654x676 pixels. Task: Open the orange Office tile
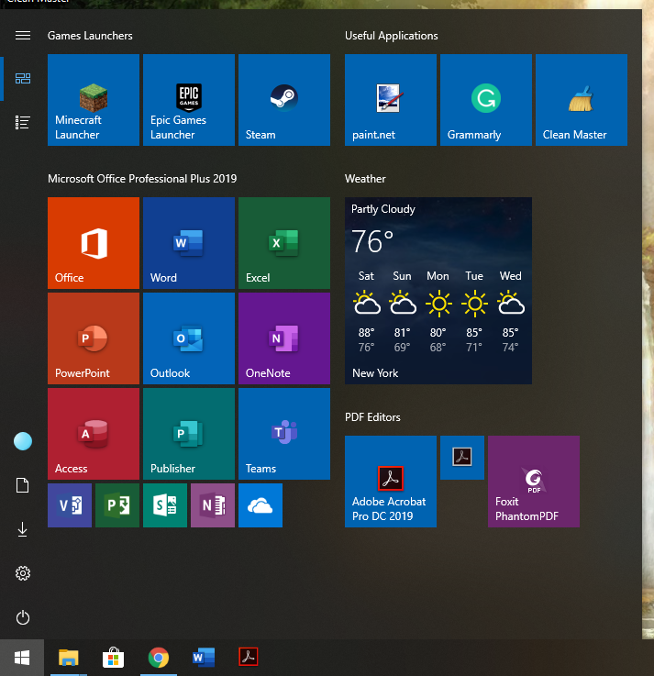94,243
